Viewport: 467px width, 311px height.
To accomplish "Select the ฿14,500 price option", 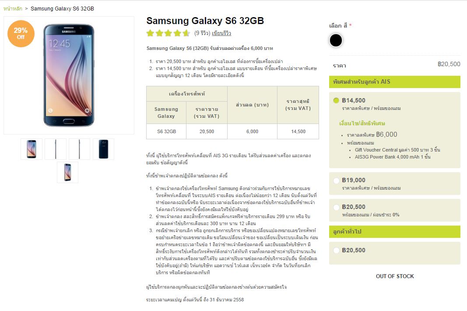I will click(336, 100).
